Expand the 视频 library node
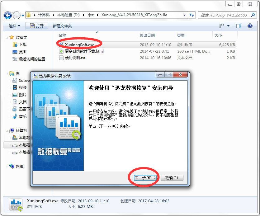 click(10, 88)
